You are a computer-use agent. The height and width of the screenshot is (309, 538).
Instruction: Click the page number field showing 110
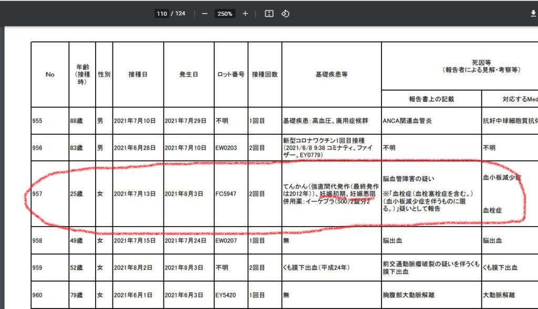[162, 14]
